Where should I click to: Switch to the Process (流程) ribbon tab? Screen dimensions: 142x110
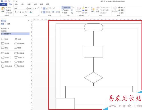tap(35, 4)
